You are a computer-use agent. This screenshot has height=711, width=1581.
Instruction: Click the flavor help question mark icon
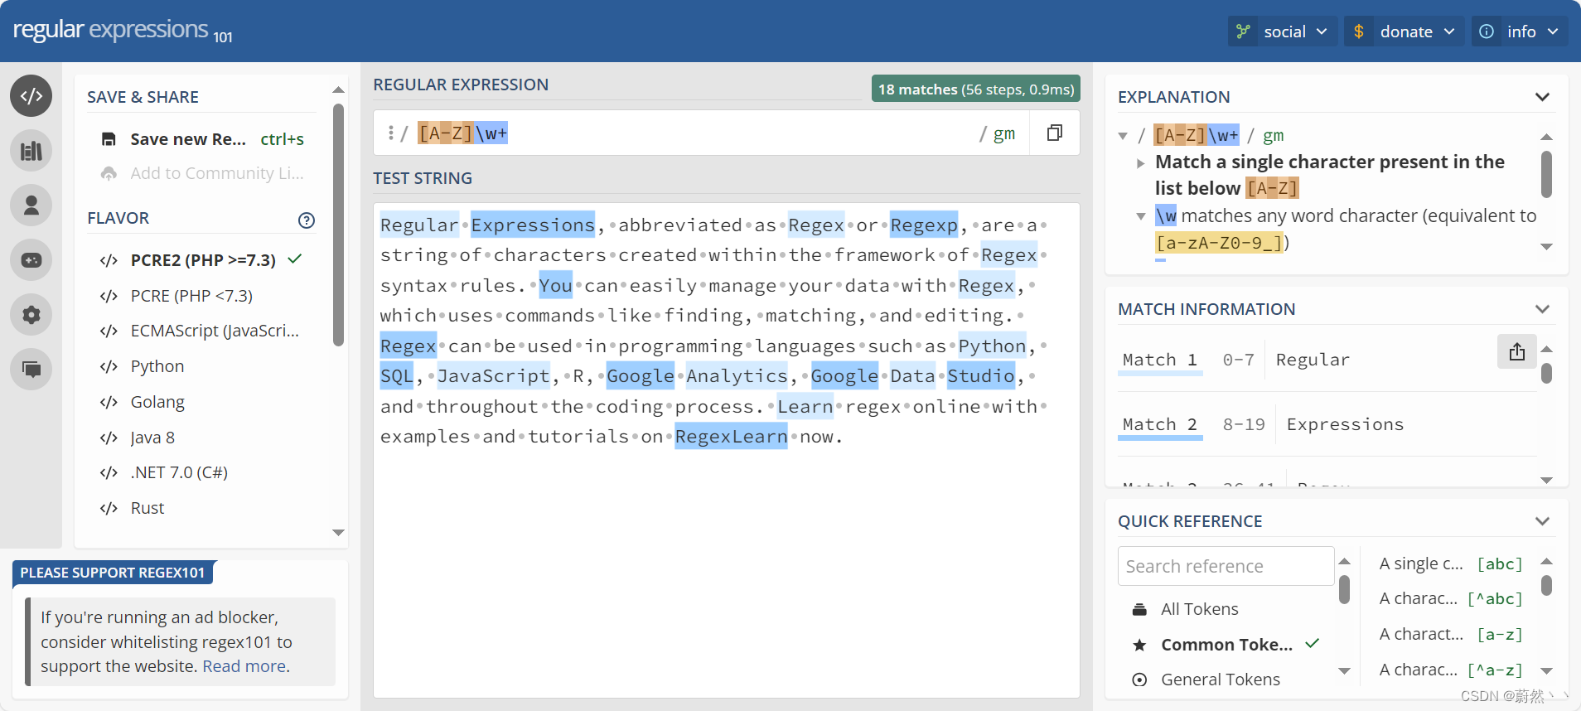[307, 220]
